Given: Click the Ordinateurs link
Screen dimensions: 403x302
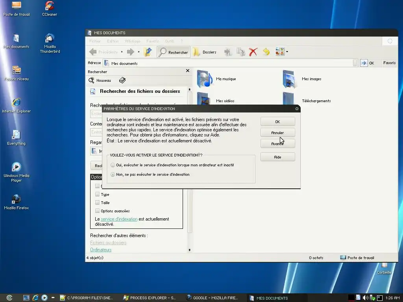Looking at the screenshot, I should [101, 250].
